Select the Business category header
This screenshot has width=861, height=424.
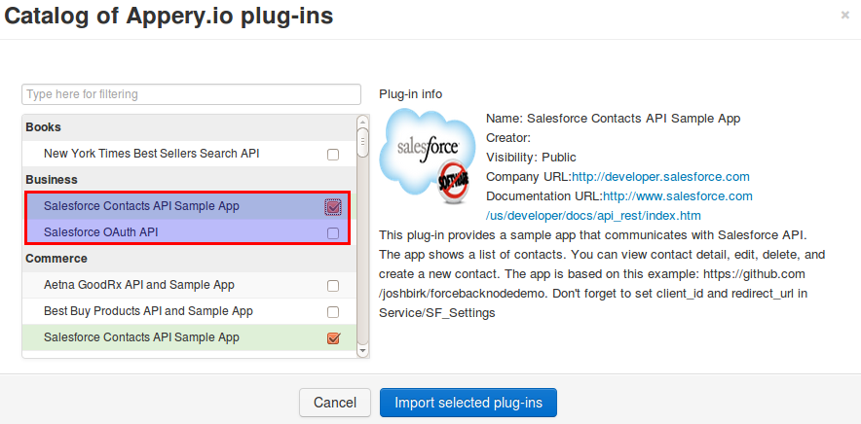point(189,180)
